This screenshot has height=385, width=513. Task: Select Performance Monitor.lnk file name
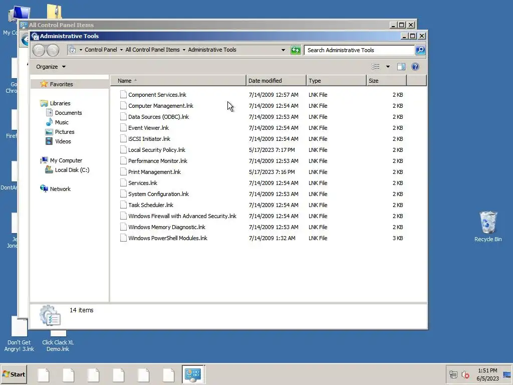click(158, 161)
